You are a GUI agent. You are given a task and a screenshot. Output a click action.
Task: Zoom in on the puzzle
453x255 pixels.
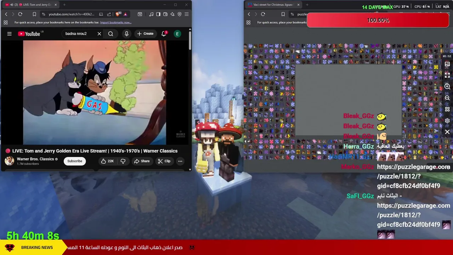click(x=447, y=87)
